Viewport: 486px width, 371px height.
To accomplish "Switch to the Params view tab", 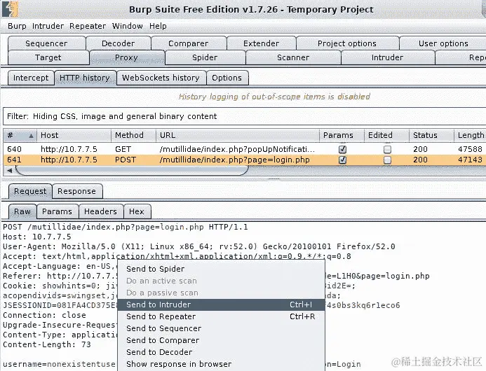I will tap(58, 211).
